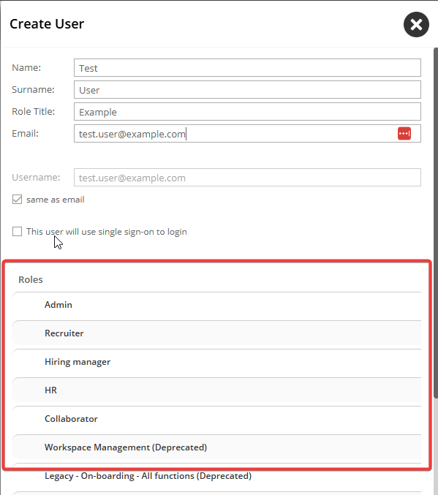Click the red password manager icon in Email field
This screenshot has height=495, width=438.
pos(404,133)
